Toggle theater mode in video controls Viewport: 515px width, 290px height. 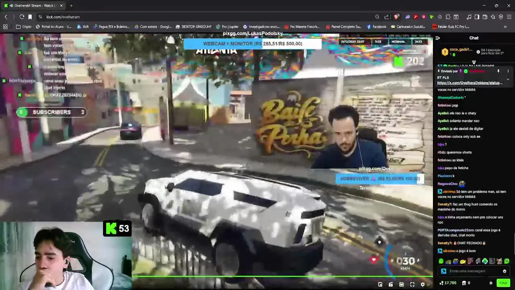click(402, 284)
